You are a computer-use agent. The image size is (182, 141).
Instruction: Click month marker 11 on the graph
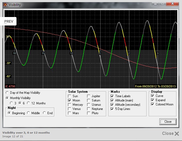click(43, 53)
